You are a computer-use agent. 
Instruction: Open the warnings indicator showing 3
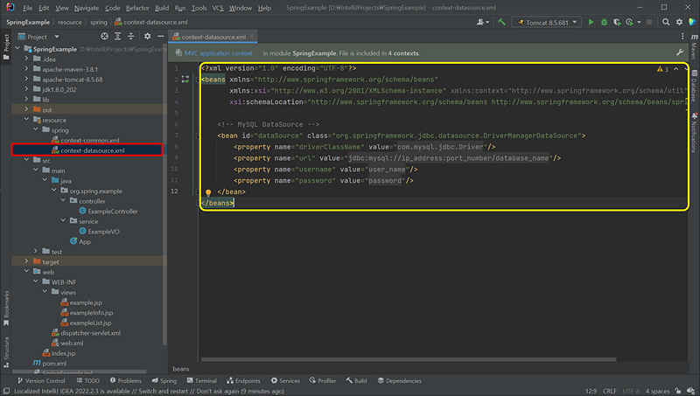click(x=662, y=69)
